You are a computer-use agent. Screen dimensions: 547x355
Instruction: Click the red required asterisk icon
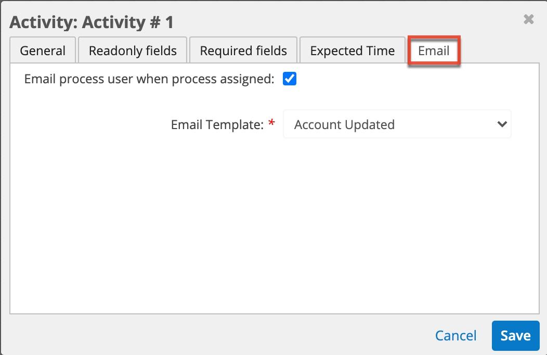(x=271, y=124)
